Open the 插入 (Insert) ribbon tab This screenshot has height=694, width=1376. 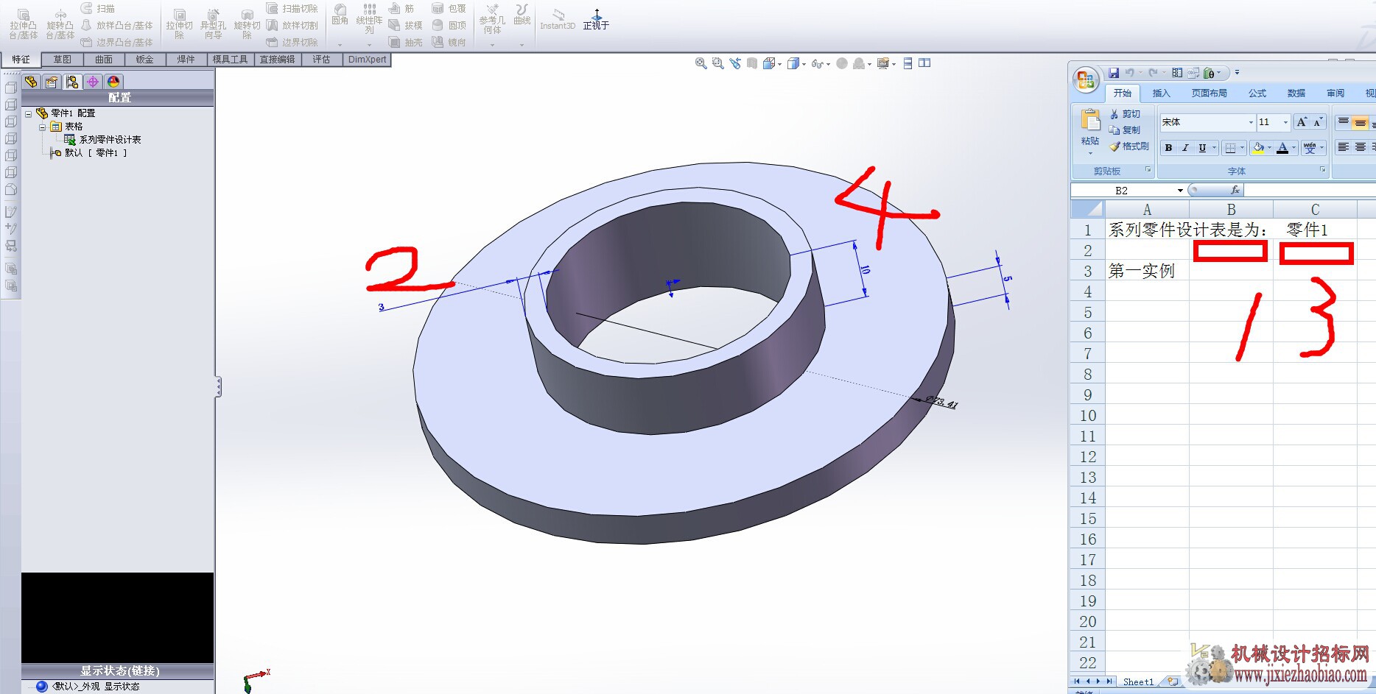1161,93
